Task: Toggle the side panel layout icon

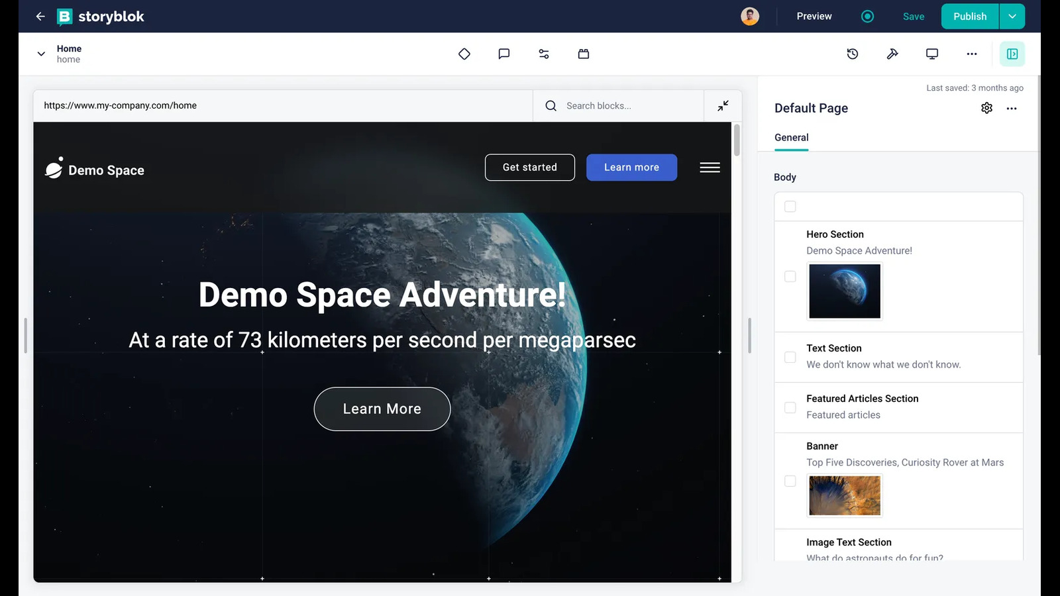Action: [x=1012, y=54]
